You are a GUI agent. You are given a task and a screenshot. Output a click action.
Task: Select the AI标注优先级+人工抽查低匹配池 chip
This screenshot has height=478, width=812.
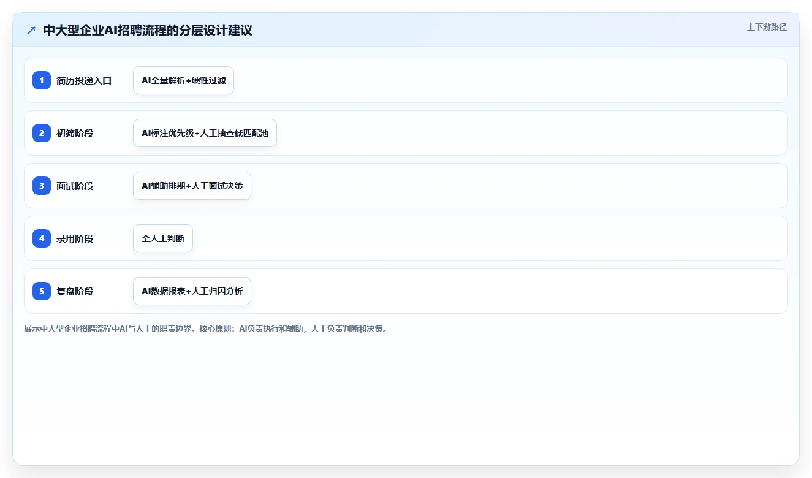(x=205, y=133)
